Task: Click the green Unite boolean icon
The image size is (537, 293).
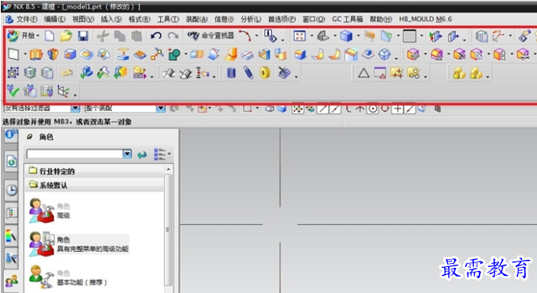Action: coord(174,54)
